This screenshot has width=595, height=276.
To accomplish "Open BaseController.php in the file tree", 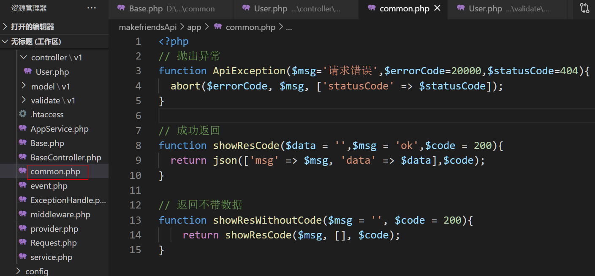I will pos(65,157).
